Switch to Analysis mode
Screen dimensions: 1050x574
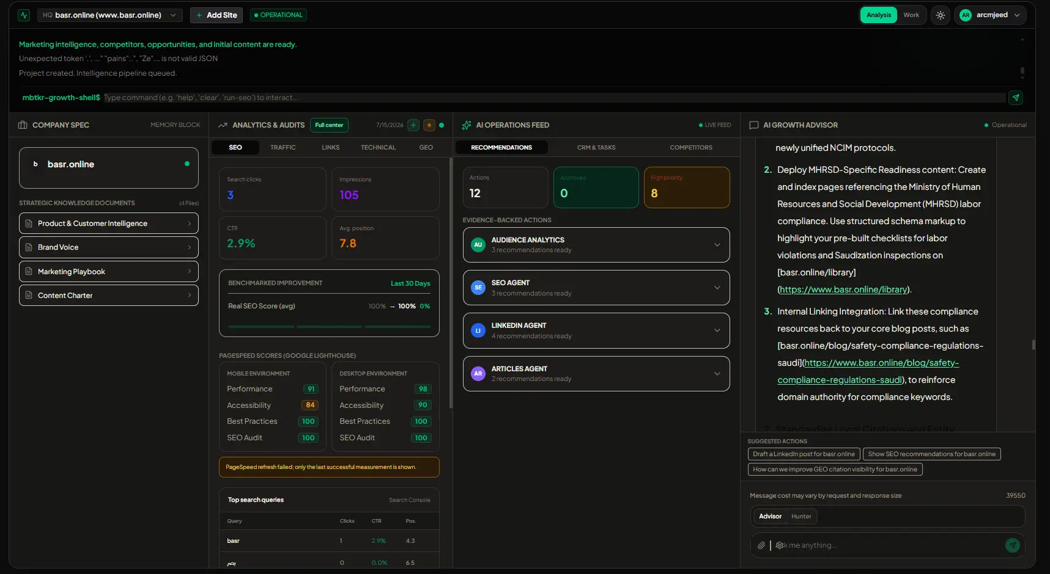879,15
